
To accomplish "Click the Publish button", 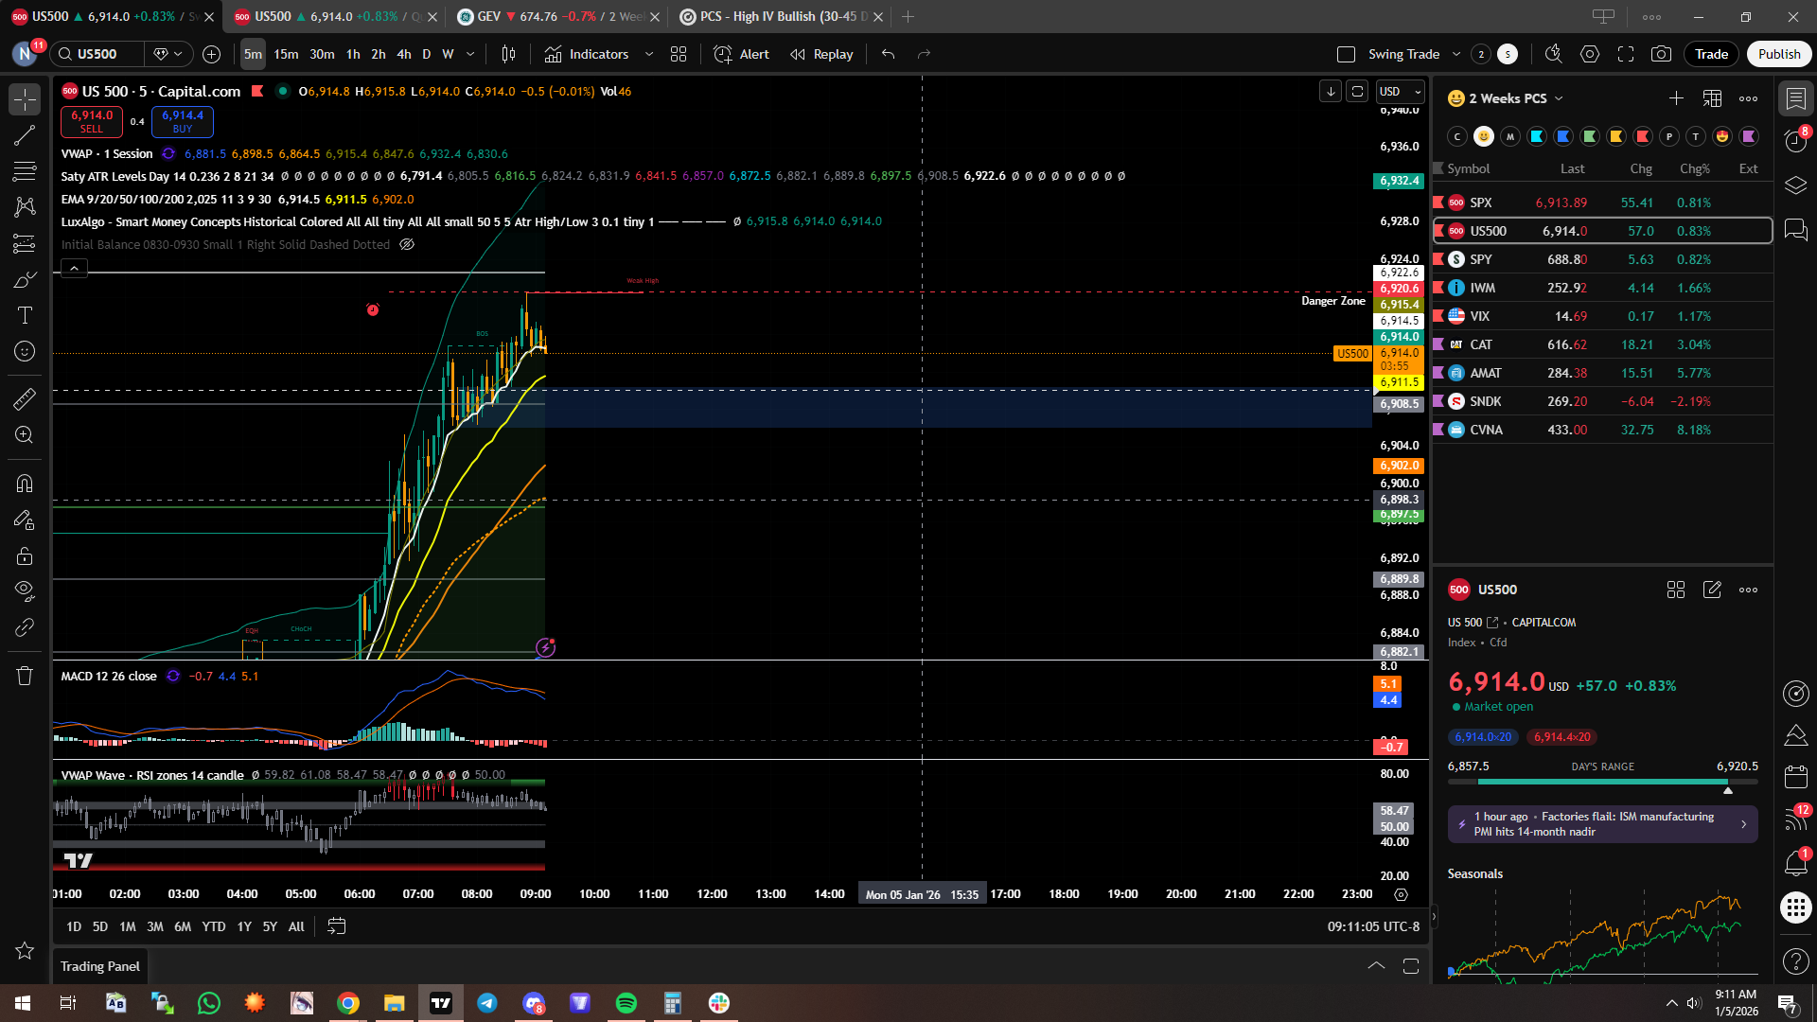I will 1778,54.
